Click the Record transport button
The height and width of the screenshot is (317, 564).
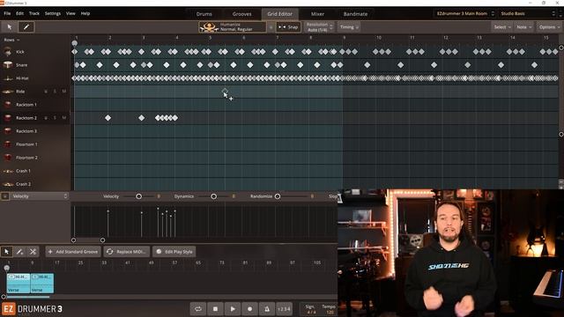click(x=249, y=309)
